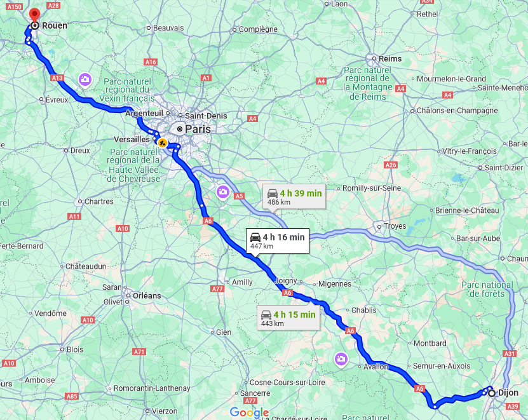Open the purple photo marker near Vexin français
528x420 pixels.
pos(85,80)
